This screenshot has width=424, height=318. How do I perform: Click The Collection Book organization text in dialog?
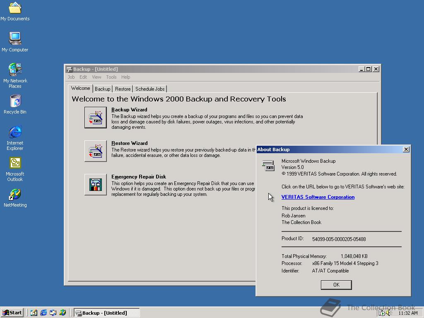[x=301, y=222]
